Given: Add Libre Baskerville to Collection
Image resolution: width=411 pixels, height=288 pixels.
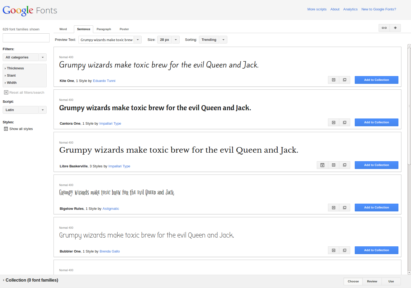Looking at the screenshot, I should tap(376, 165).
